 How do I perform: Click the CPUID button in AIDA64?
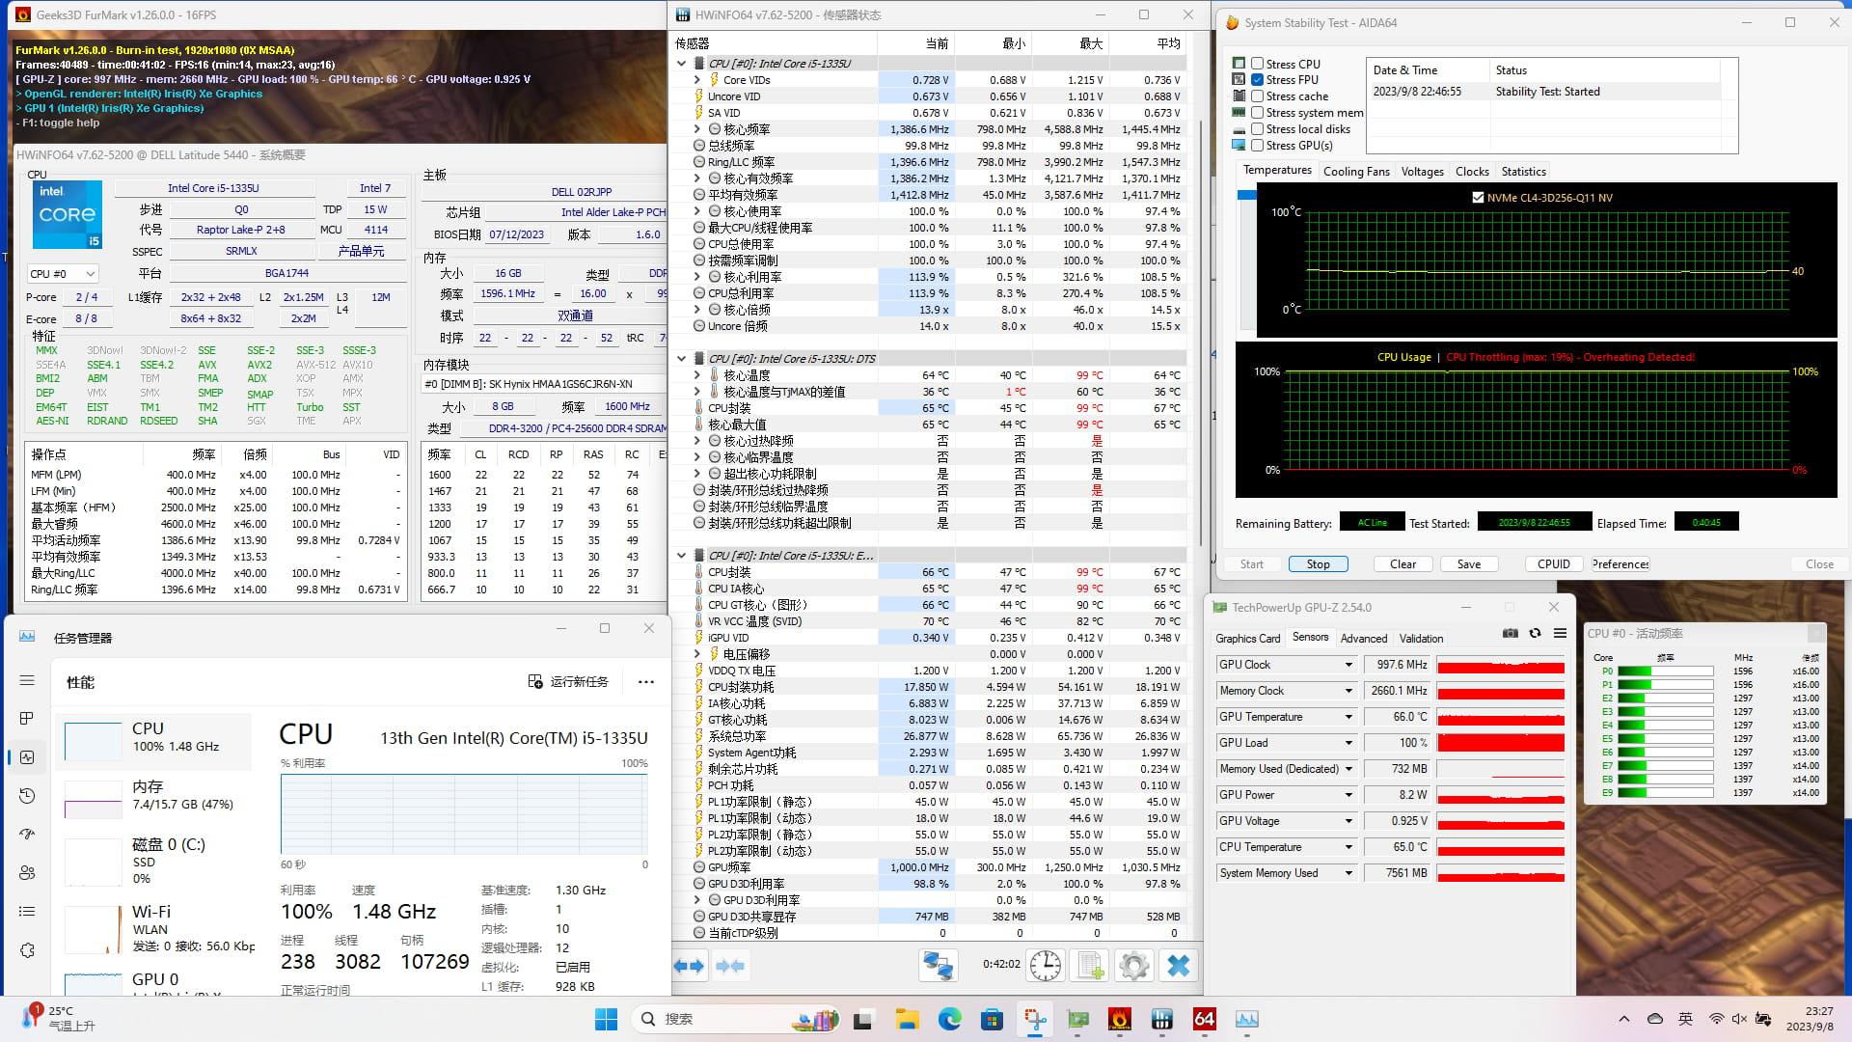point(1553,564)
